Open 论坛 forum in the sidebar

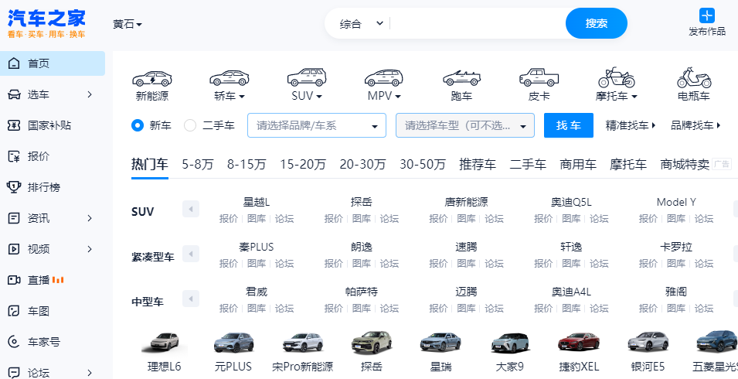(53, 373)
